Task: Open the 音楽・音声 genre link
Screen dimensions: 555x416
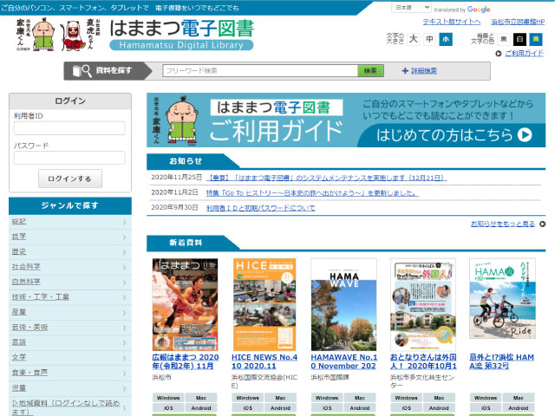Action: [29, 373]
